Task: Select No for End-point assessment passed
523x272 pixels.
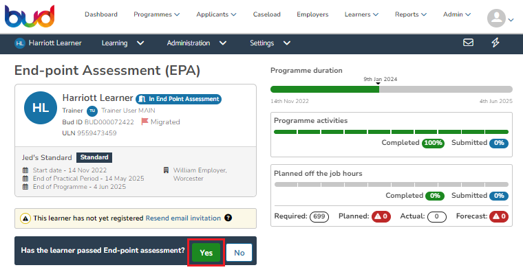Action: (239, 253)
